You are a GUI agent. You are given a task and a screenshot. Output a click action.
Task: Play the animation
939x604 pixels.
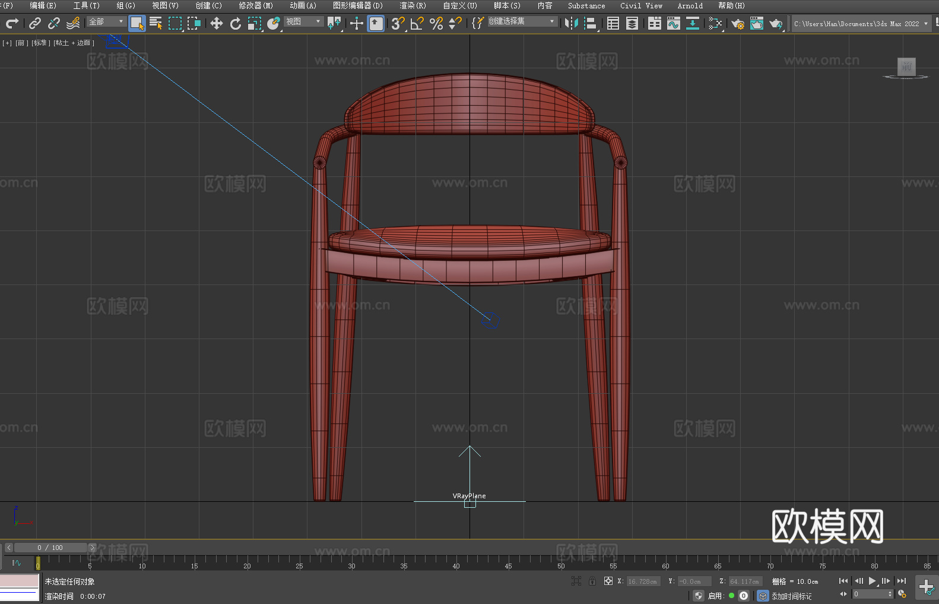[872, 581]
